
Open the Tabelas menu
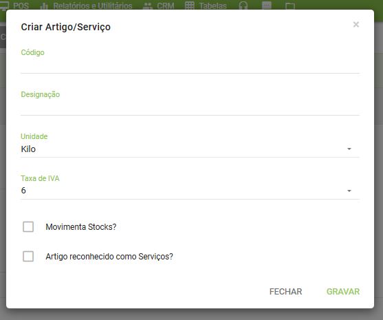tap(212, 6)
